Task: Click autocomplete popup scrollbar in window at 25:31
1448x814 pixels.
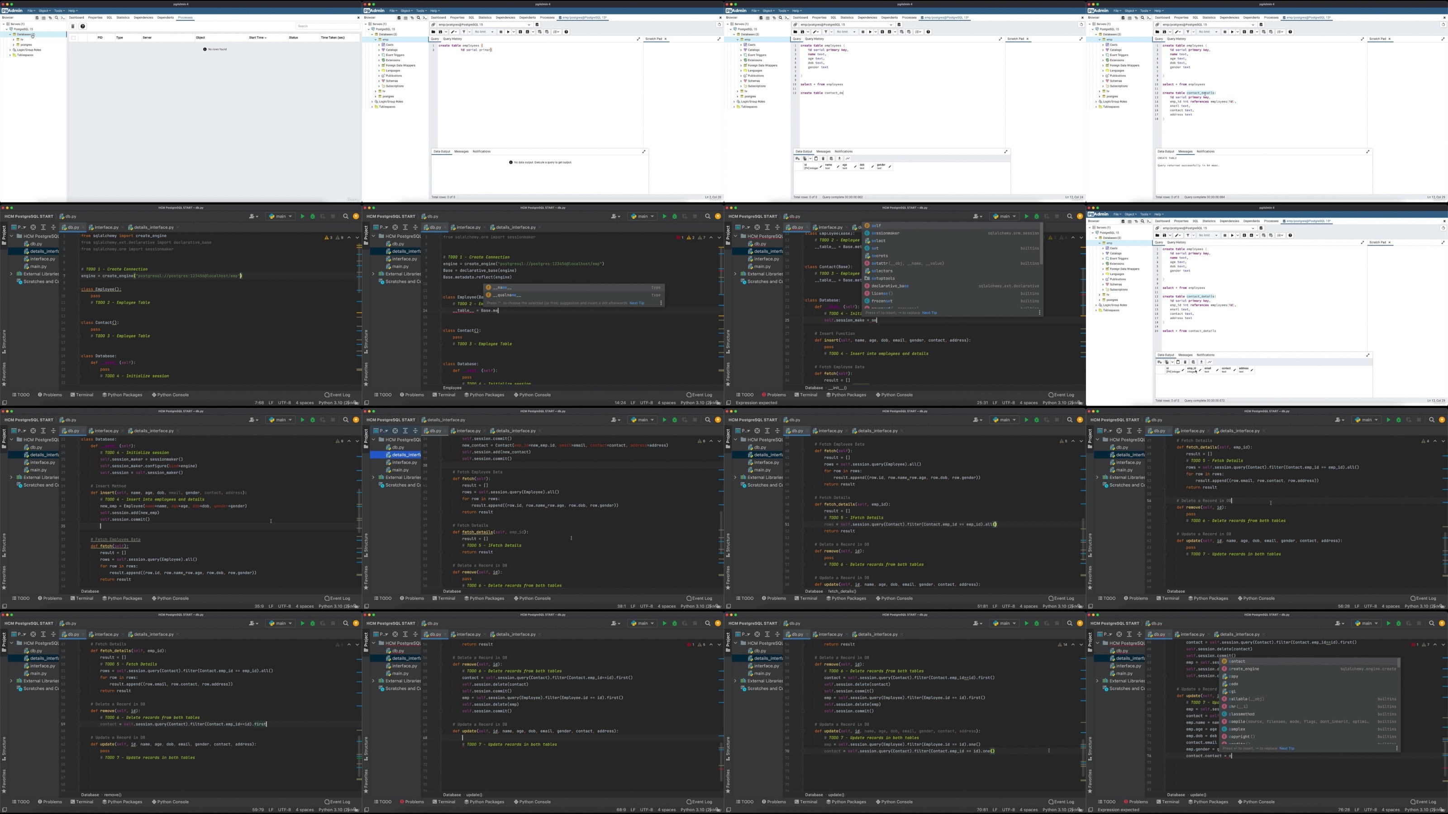Action: 1042,244
